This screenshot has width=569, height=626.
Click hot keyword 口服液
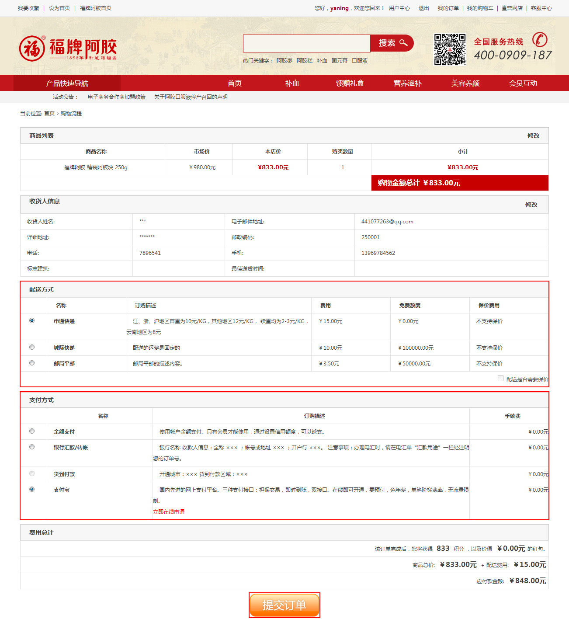point(360,61)
